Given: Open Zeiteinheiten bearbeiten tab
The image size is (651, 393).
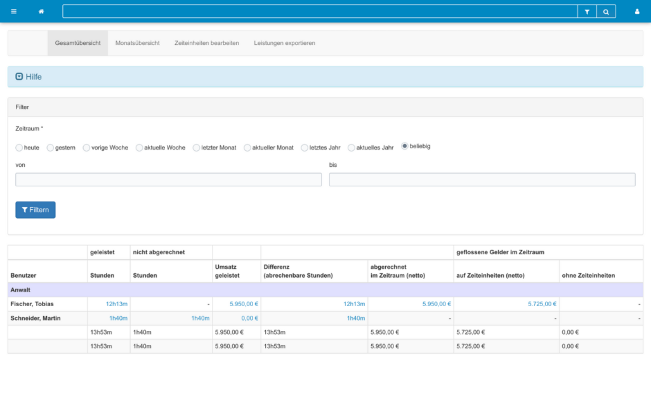Looking at the screenshot, I should pyautogui.click(x=206, y=42).
